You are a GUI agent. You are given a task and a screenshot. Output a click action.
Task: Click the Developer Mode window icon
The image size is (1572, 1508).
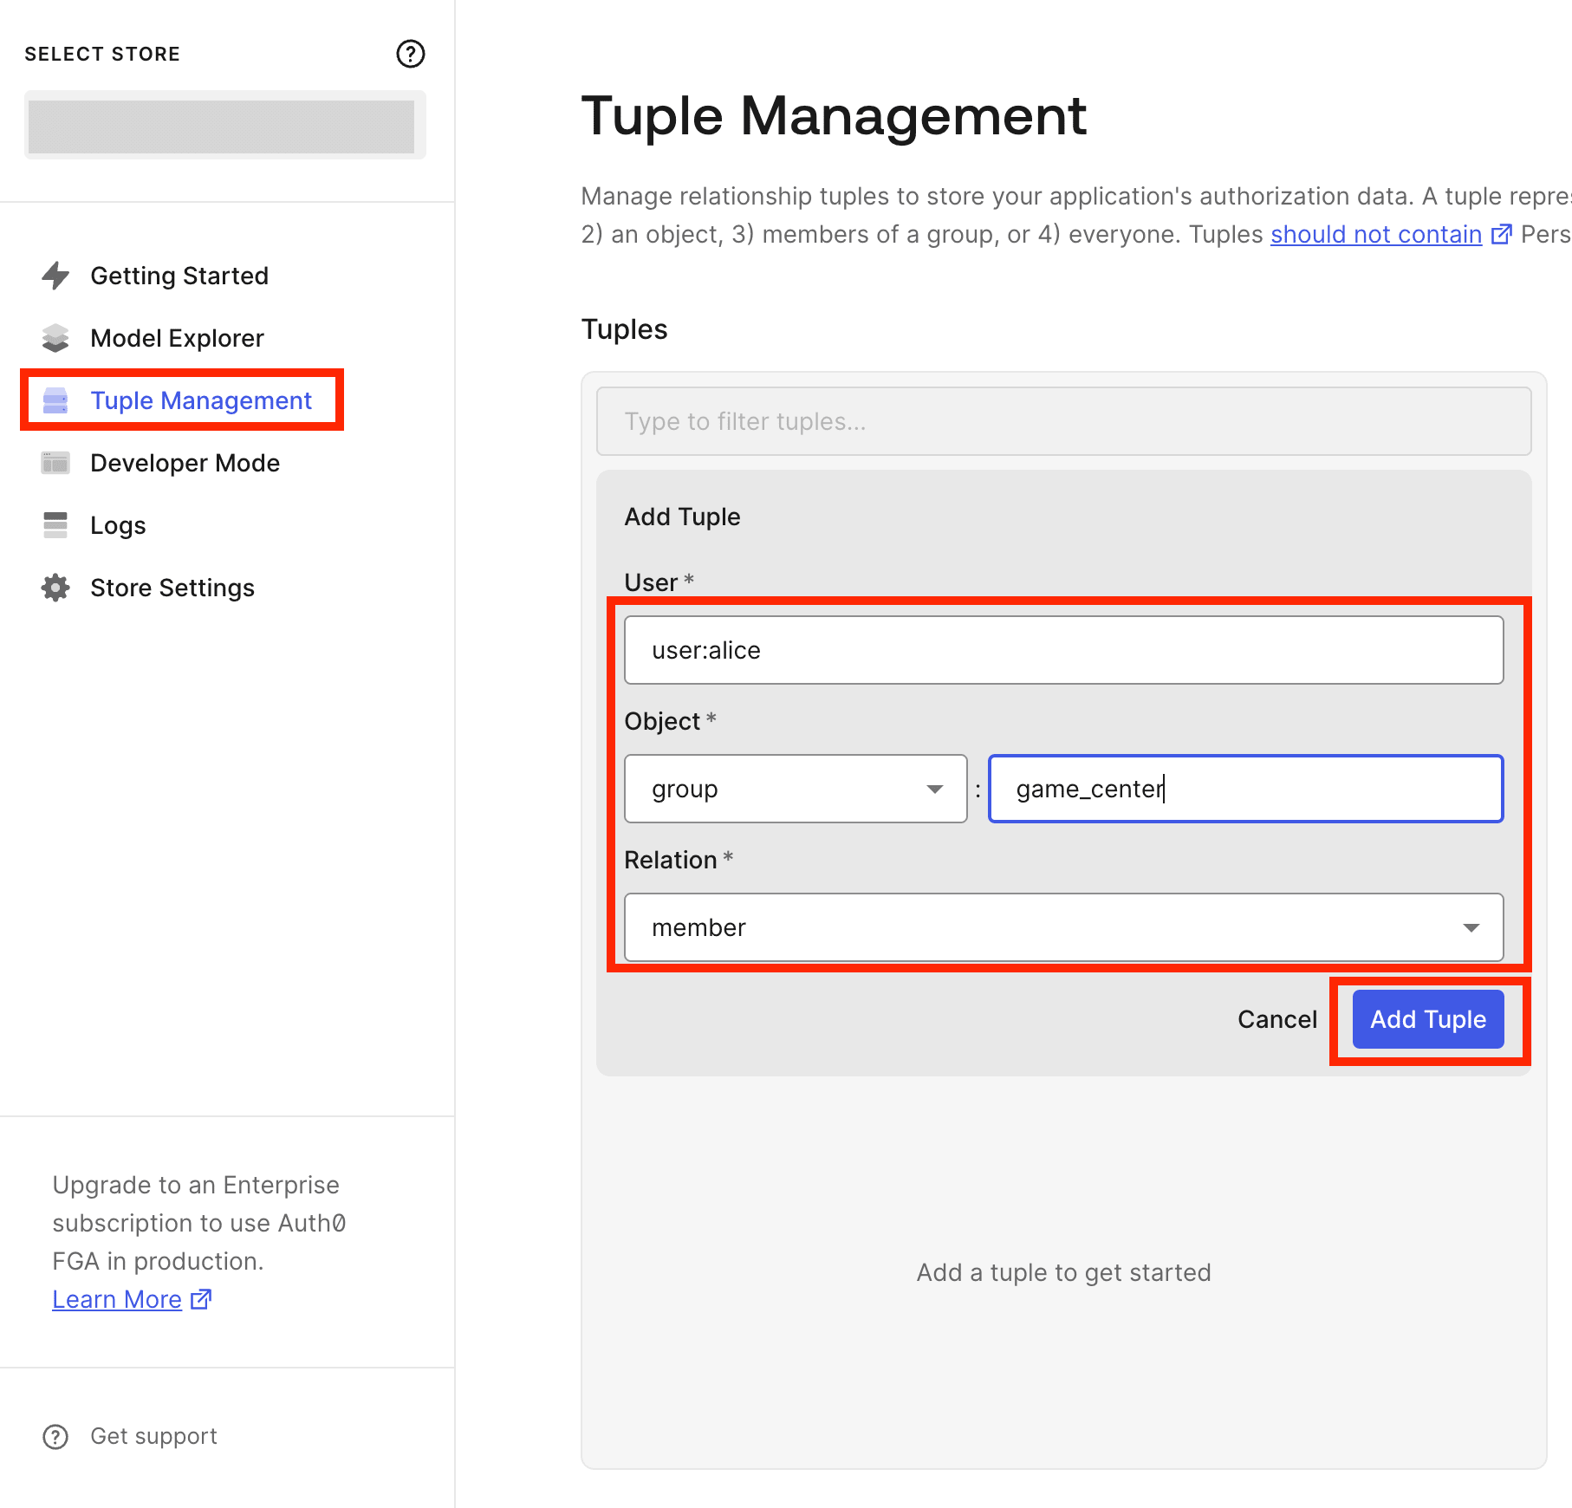(x=55, y=463)
